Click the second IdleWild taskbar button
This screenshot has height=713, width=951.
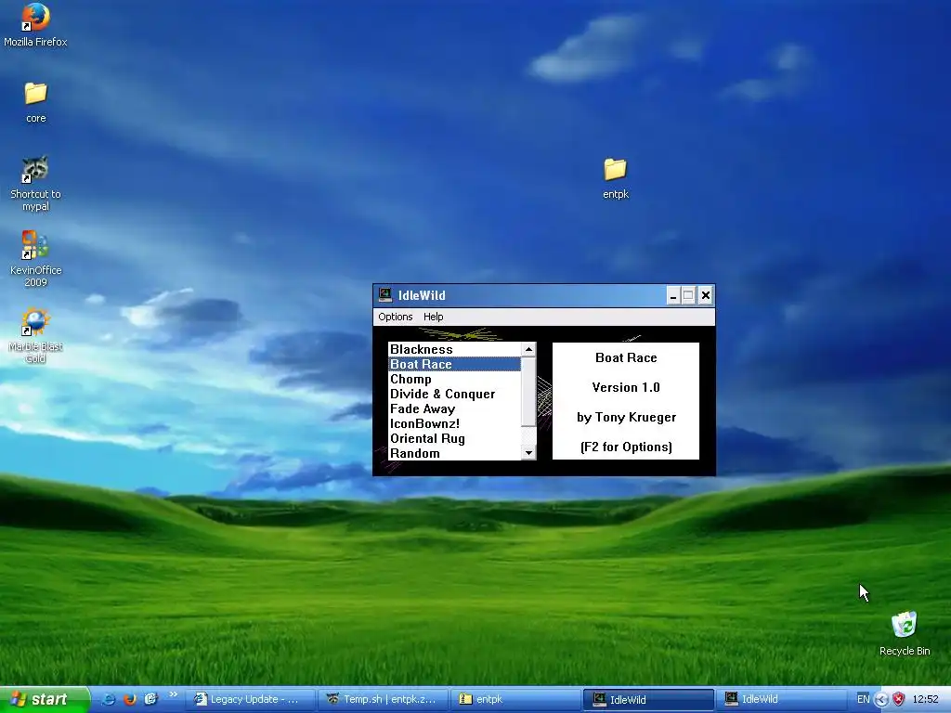coord(780,700)
